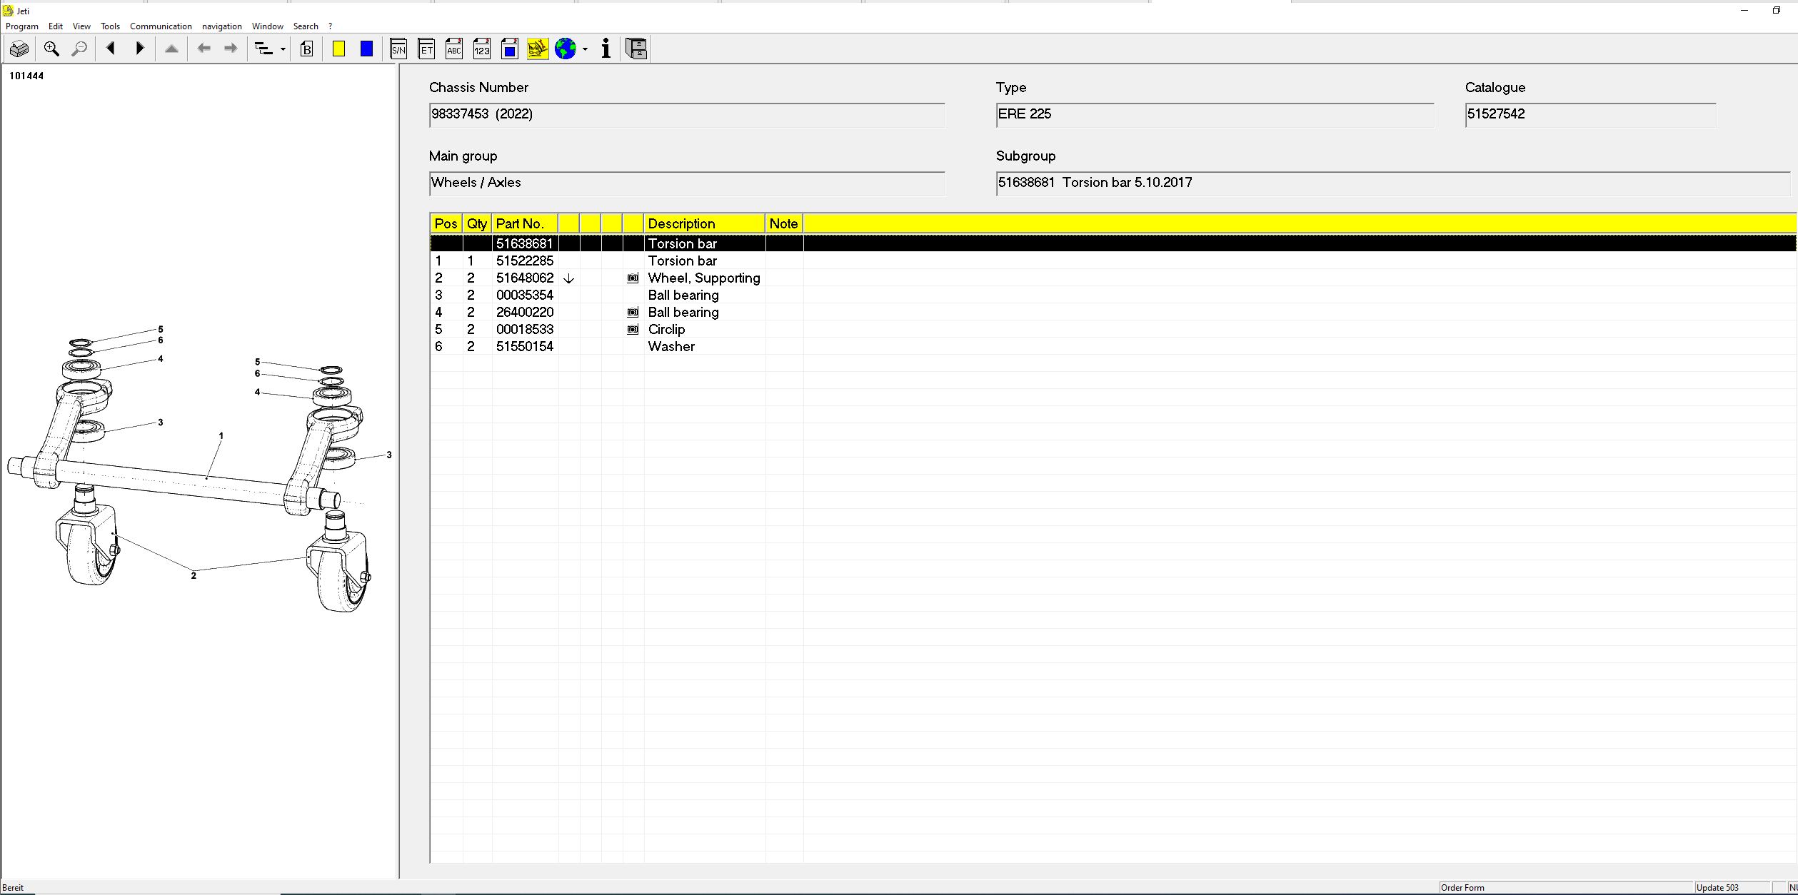Click the down arrow next to 51648062
The height and width of the screenshot is (895, 1798).
(568, 278)
